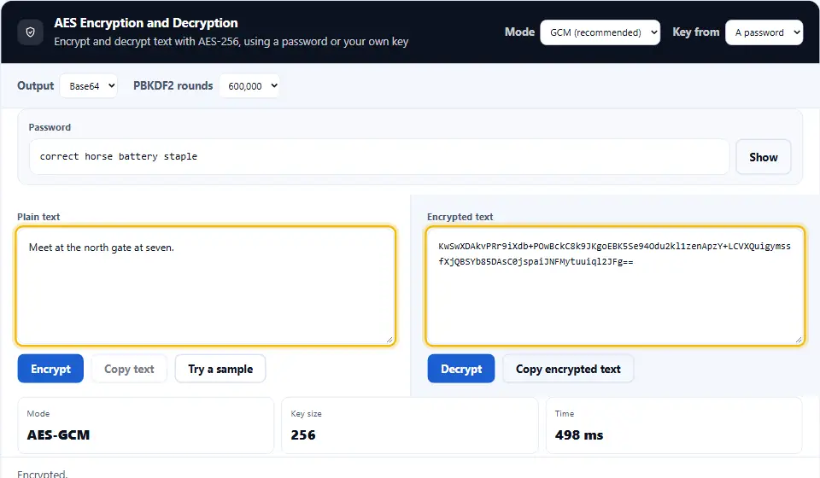This screenshot has height=478, width=820.
Task: Click the Encrypt button
Action: click(50, 369)
